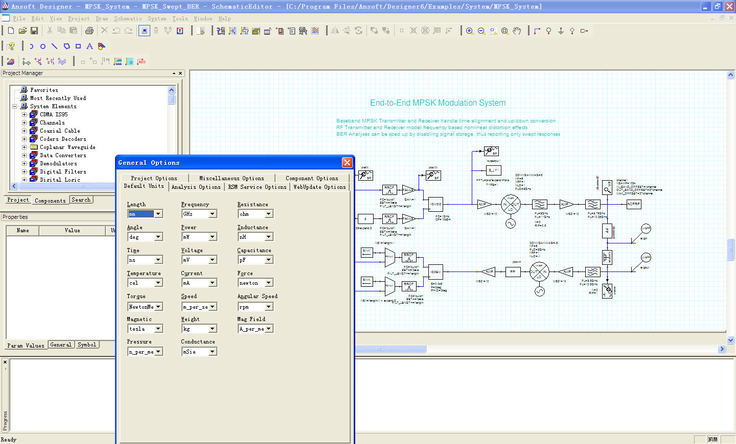This screenshot has width=736, height=444.
Task: Close the General Options dialog
Action: click(x=348, y=162)
